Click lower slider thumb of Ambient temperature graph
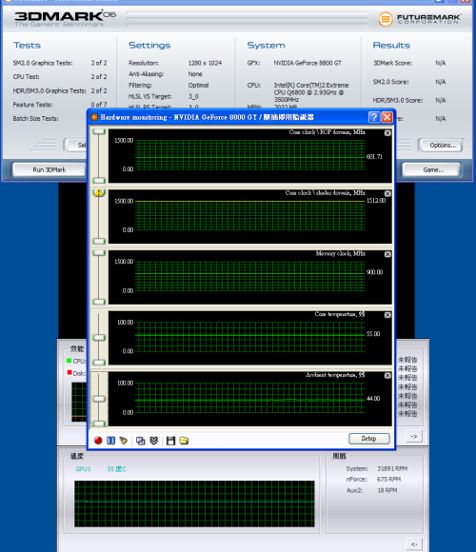 pyautogui.click(x=99, y=424)
